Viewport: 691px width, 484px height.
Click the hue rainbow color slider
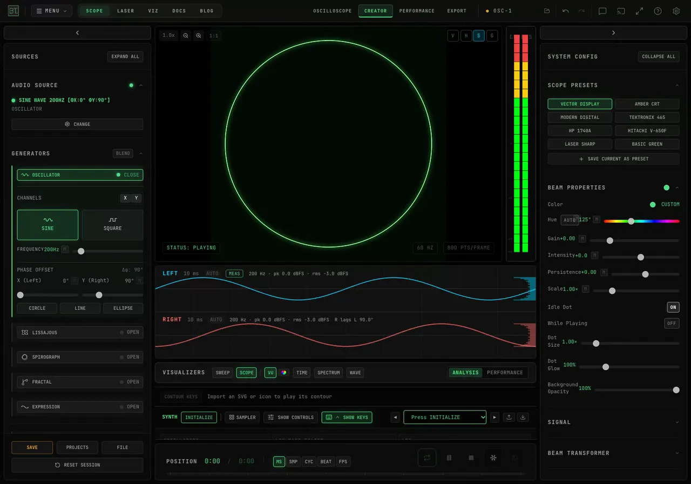coord(641,221)
